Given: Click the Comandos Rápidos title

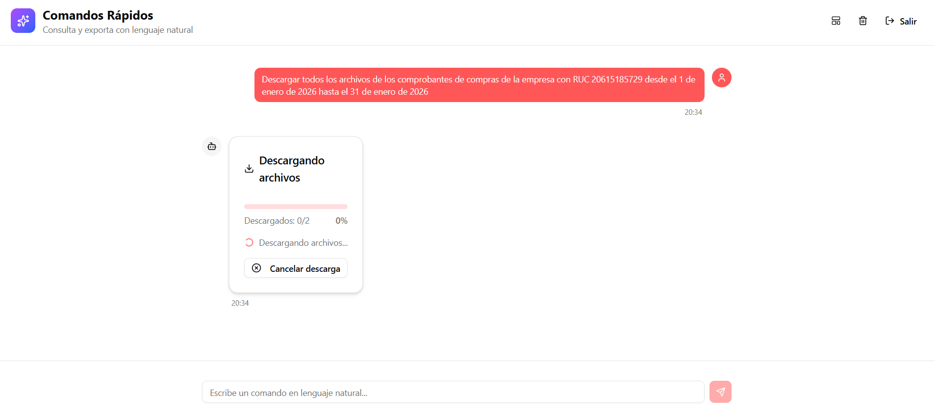Looking at the screenshot, I should (x=98, y=15).
